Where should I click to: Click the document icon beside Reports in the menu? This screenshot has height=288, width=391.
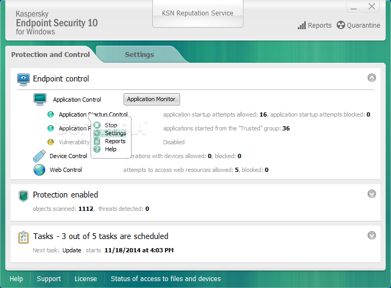[x=97, y=141]
